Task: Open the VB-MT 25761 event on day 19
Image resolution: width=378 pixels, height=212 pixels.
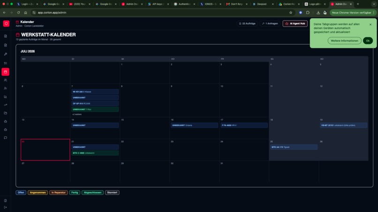Action: click(x=343, y=125)
